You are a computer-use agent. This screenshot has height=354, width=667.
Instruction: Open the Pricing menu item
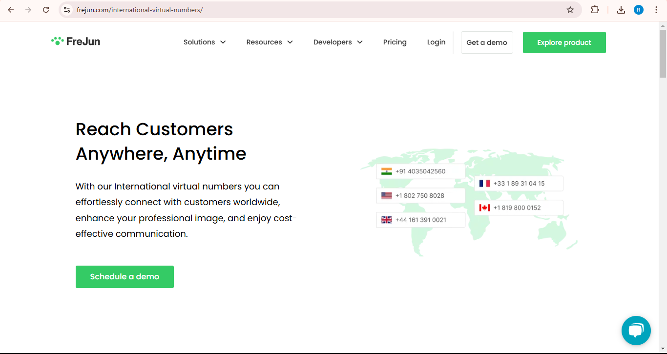click(395, 42)
